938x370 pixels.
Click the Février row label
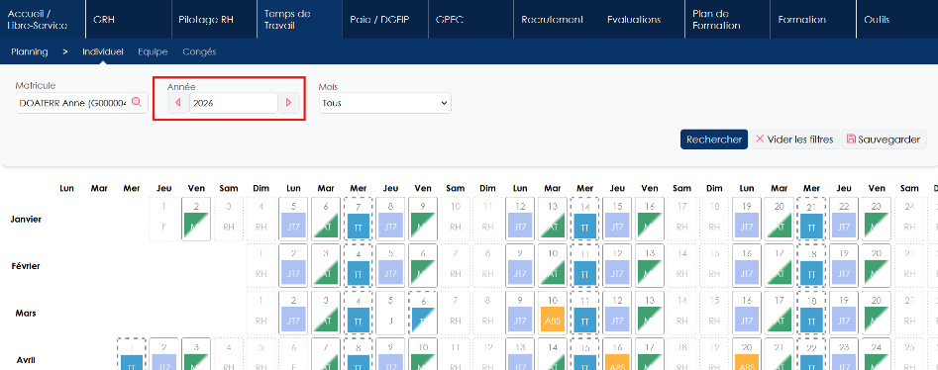26,266
